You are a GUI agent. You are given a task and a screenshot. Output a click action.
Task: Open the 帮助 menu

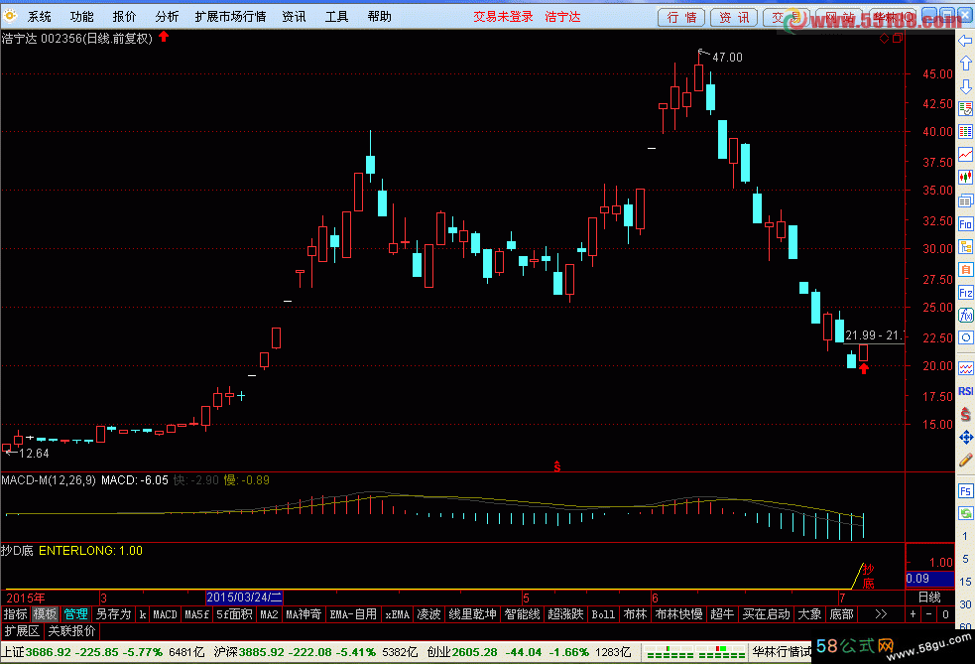coord(379,17)
